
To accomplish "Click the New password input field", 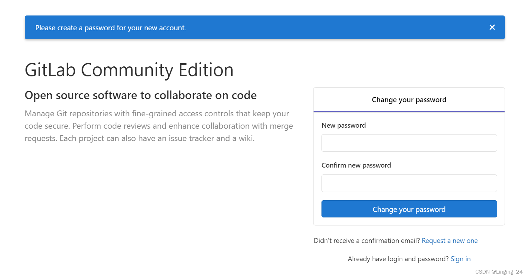I will tap(409, 143).
